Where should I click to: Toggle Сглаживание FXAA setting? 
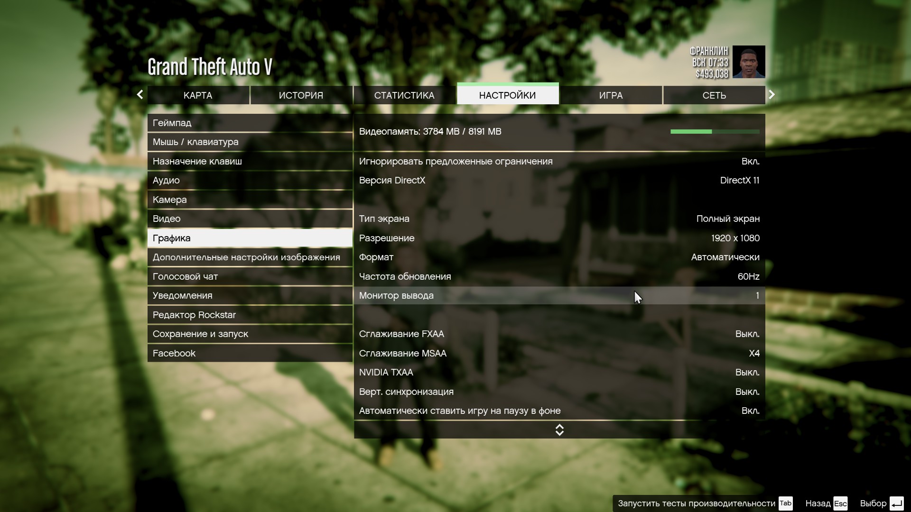[559, 334]
